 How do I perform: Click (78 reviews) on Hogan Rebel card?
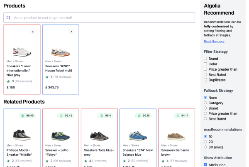62,77
